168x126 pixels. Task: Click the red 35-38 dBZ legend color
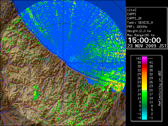[x=144, y=66]
